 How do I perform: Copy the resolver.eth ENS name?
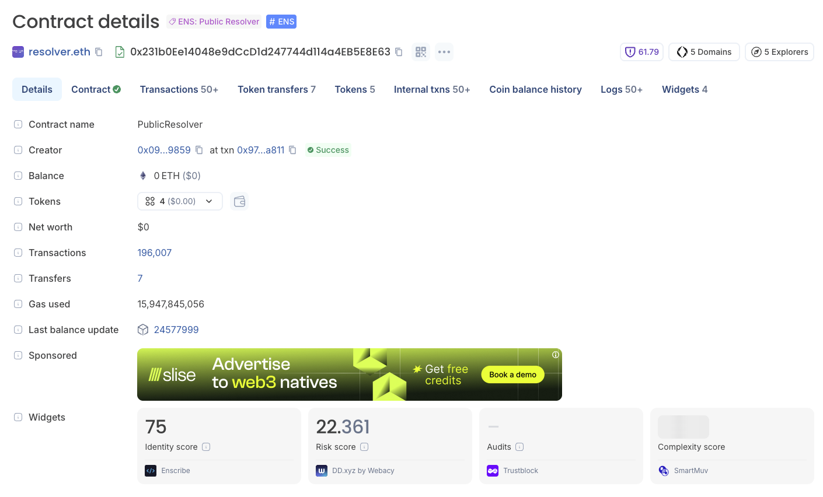(99, 52)
